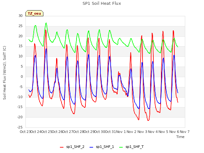Click the red sp1_SHF_2 legend swatch
Viewport: 204px width, 153px height.
tap(62, 147)
